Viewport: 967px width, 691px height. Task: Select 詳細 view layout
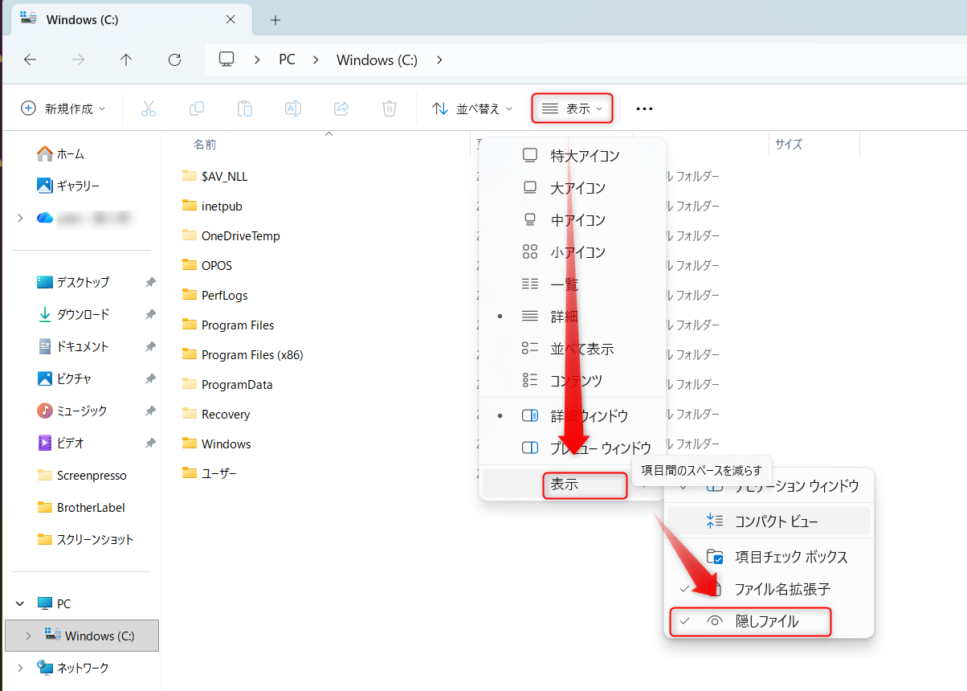(573, 317)
